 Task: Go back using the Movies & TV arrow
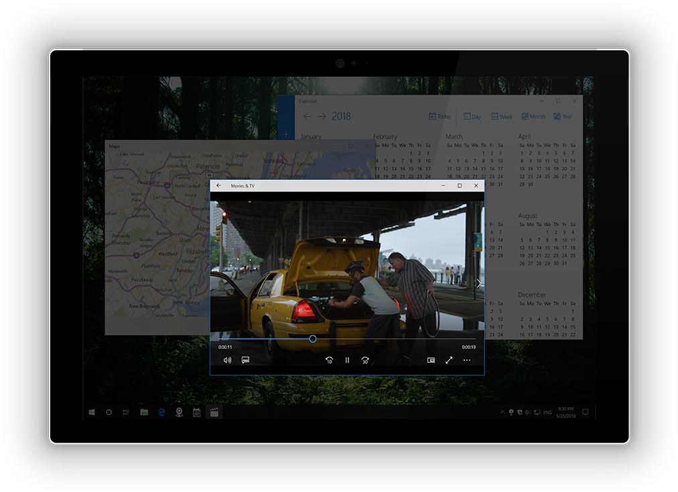[219, 185]
